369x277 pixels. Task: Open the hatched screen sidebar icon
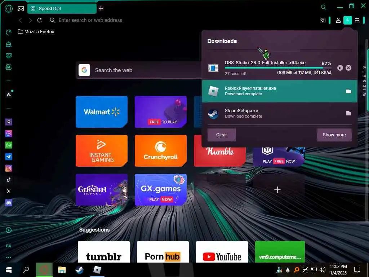[x=9, y=56]
